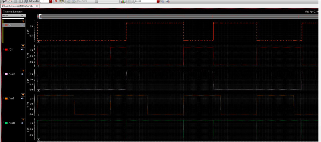
Task: Open the Classic workspace dropdown
Action: click(x=158, y=1)
